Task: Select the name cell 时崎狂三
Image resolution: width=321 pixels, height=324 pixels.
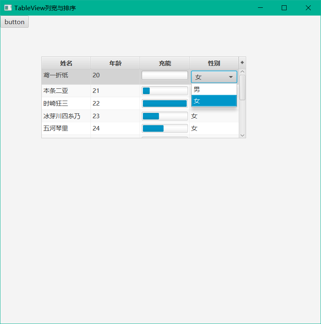Action: coord(66,103)
